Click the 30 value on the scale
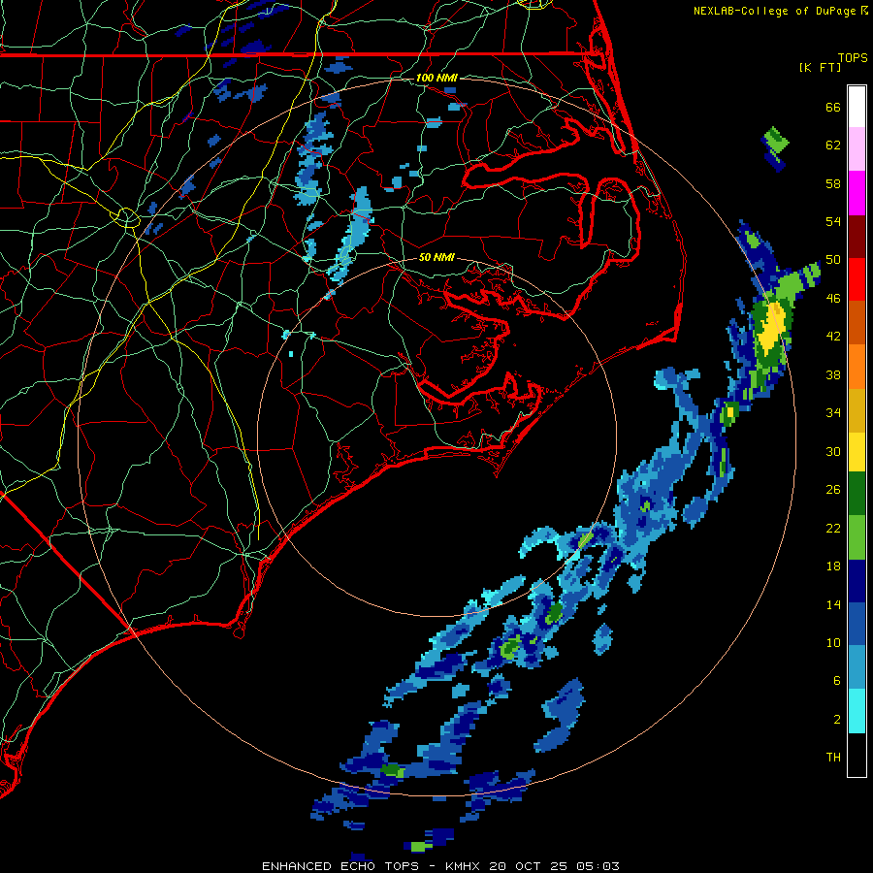The height and width of the screenshot is (873, 873). tap(833, 451)
